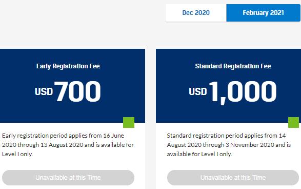Select the 700 price amount
301x189 pixels.
pos(77,91)
